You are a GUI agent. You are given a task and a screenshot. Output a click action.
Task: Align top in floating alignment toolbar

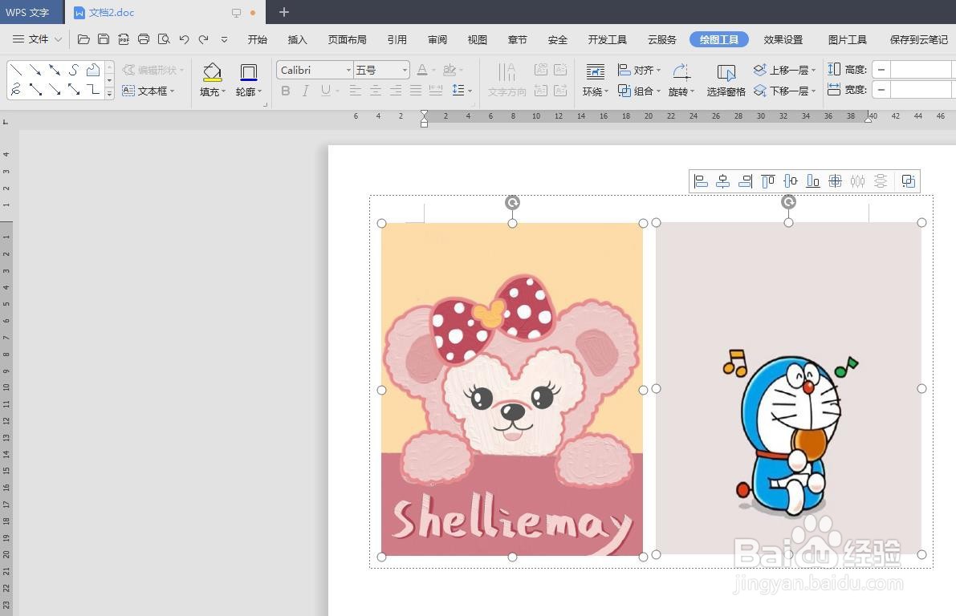768,181
